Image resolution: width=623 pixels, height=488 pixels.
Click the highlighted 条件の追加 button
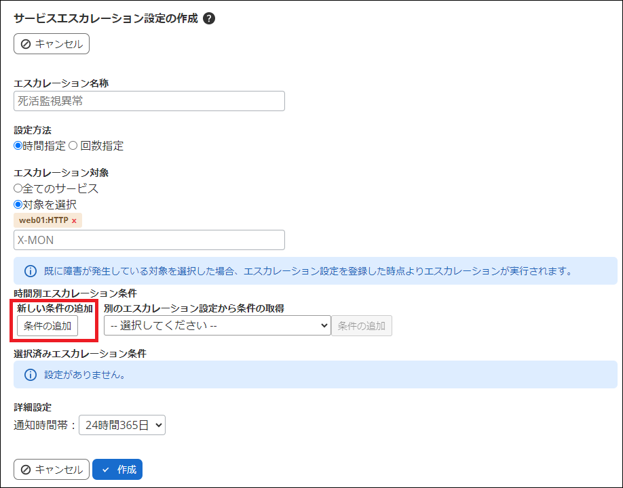(47, 325)
